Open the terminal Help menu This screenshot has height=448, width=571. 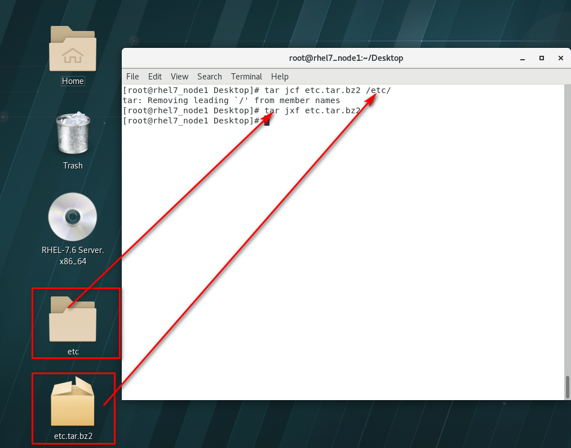point(280,77)
